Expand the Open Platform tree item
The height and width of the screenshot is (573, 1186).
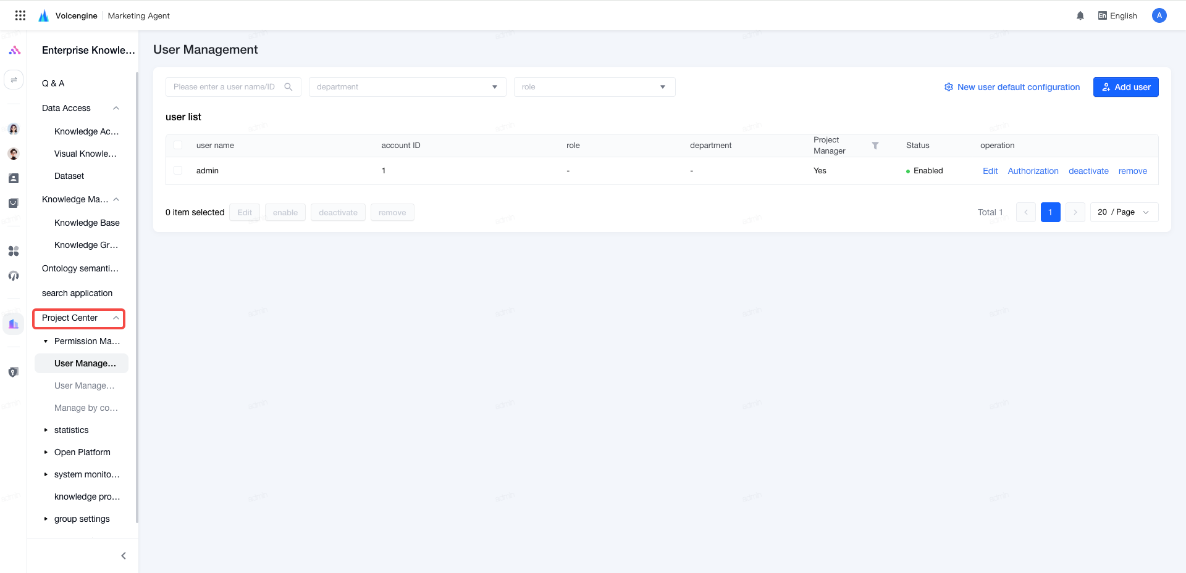point(46,452)
